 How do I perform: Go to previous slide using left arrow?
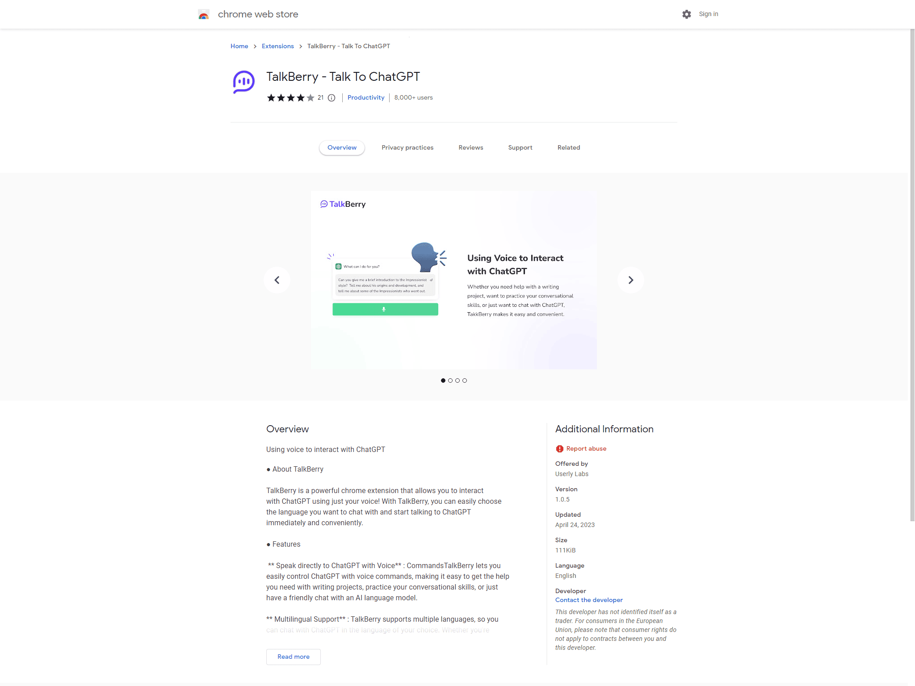[x=277, y=280]
